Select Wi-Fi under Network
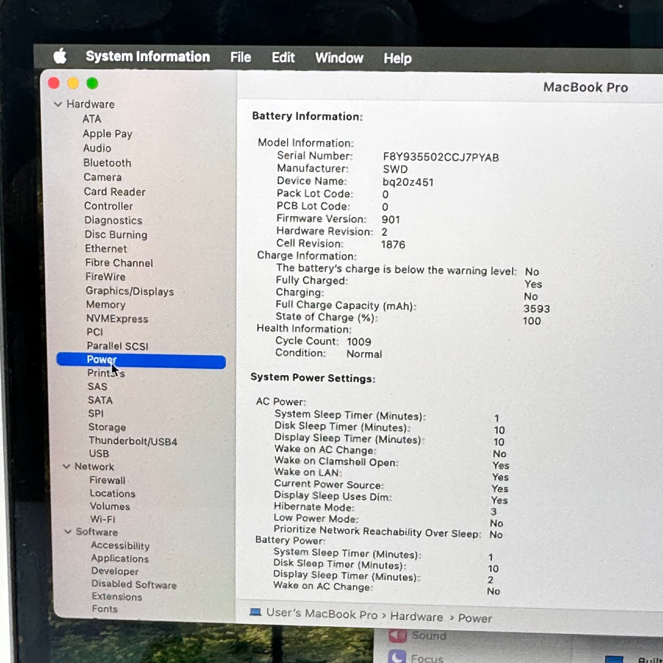Screen dimensions: 663x663 pyautogui.click(x=103, y=519)
